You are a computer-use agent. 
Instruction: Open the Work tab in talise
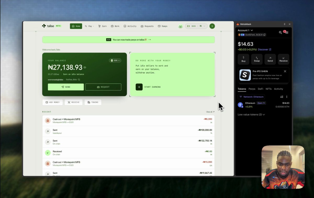click(115, 26)
